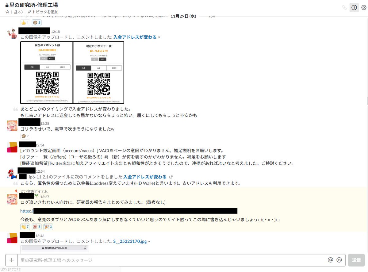Open the https:// link in pinned message
Screen dimensions: 368x272
click(129, 211)
